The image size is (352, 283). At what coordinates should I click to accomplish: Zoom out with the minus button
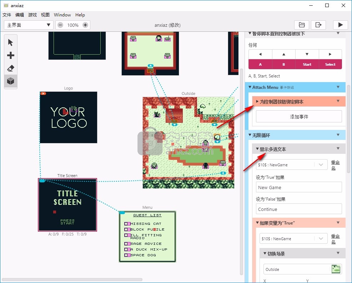click(x=60, y=25)
